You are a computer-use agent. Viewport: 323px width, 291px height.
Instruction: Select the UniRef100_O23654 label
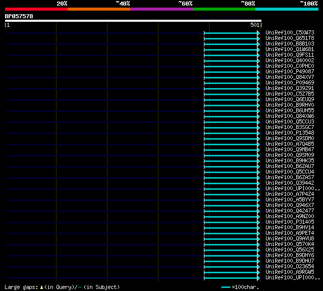pos(290,267)
